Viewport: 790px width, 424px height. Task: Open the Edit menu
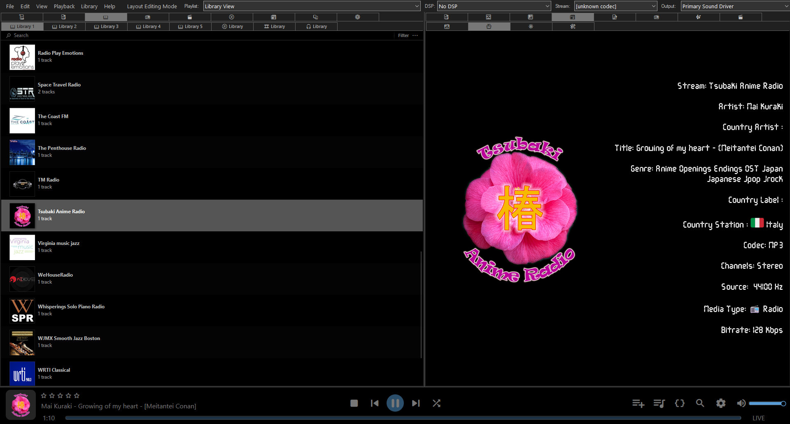(25, 6)
